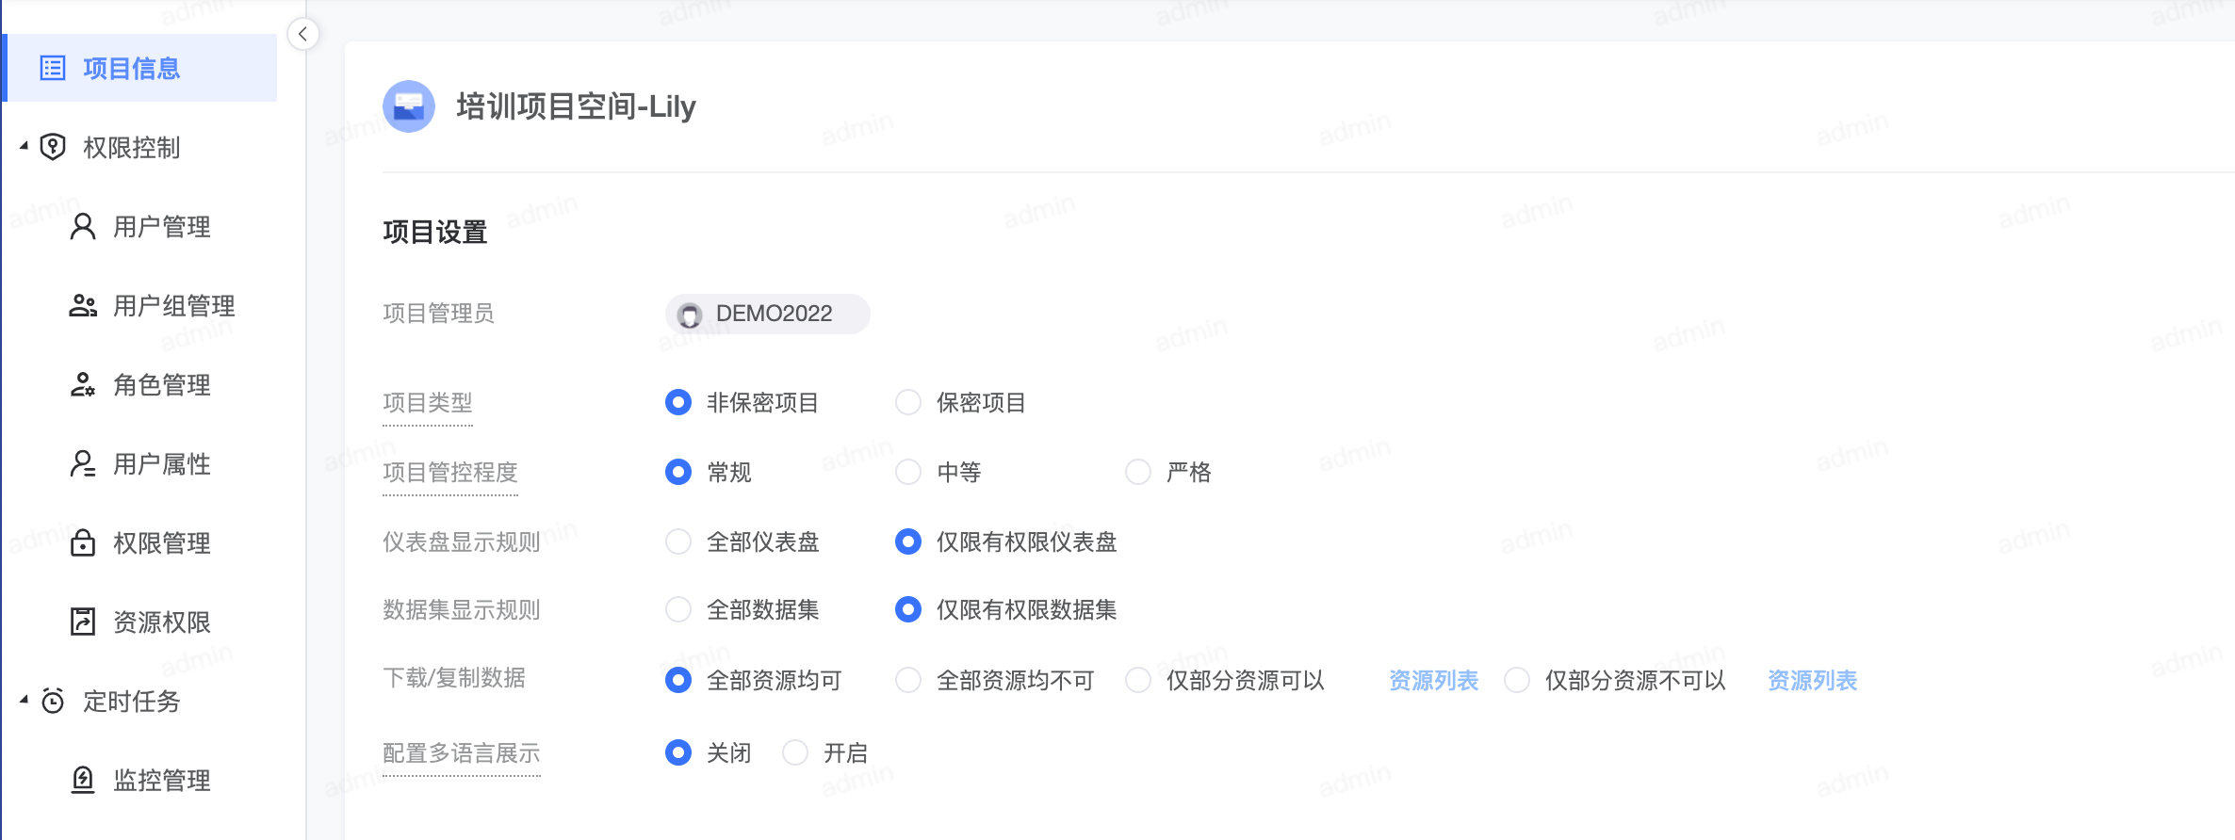Click the 权限管理 lock icon

click(83, 542)
